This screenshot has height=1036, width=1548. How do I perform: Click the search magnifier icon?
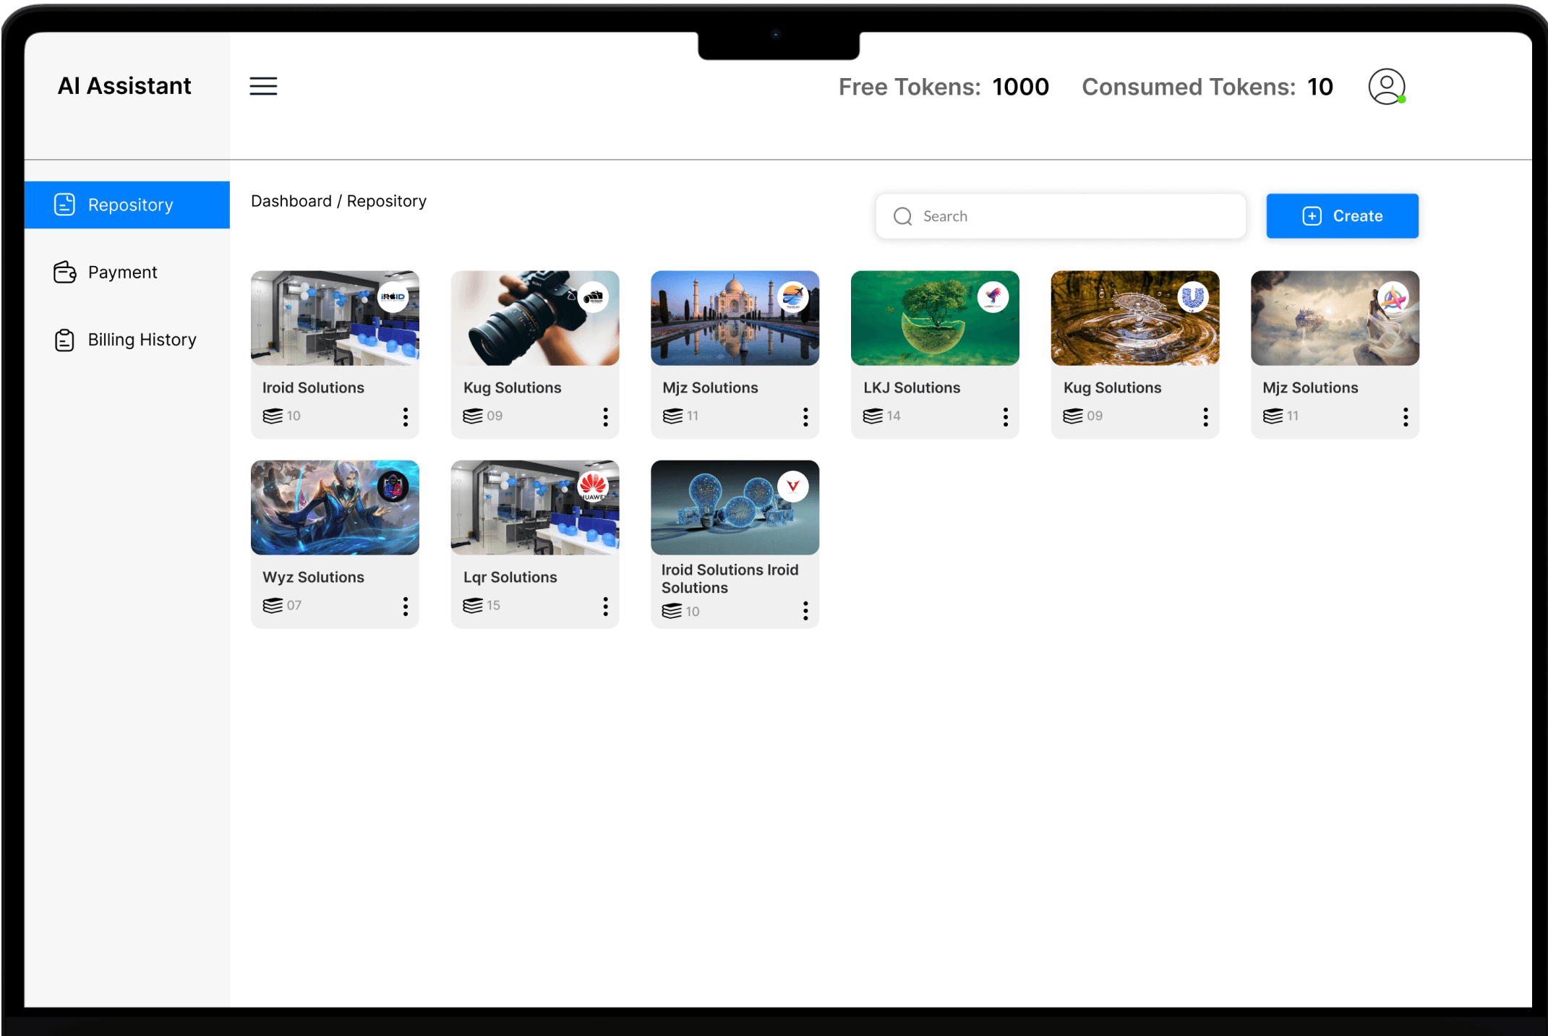902,216
